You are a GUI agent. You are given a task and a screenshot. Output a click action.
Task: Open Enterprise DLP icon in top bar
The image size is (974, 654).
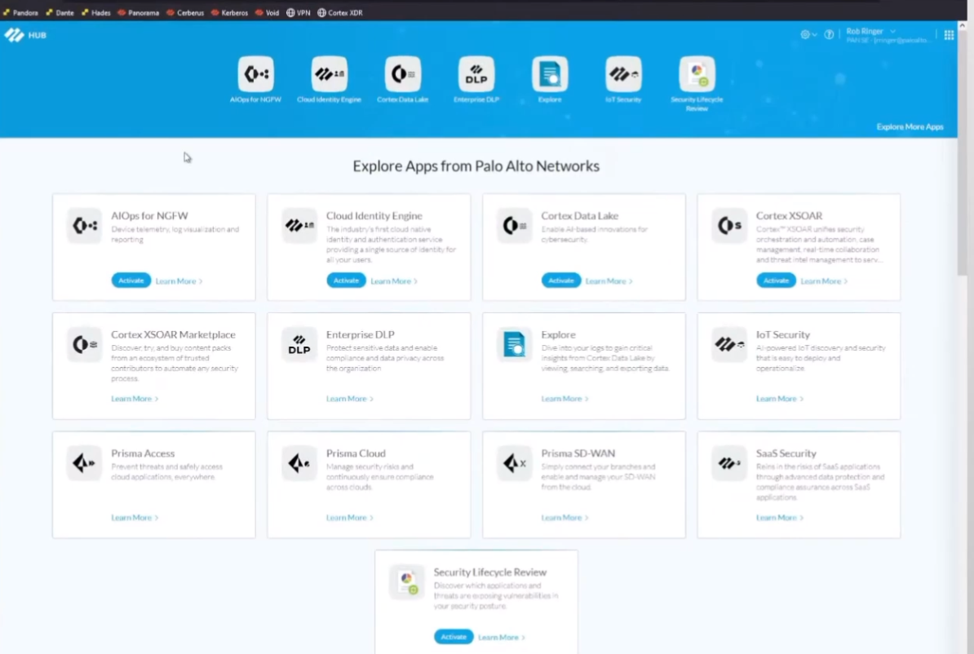click(476, 74)
